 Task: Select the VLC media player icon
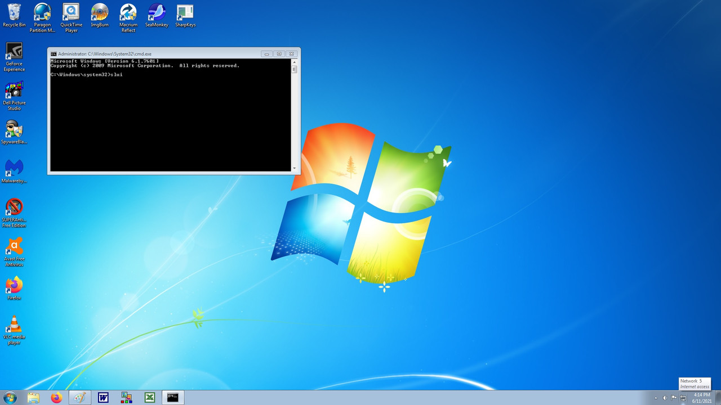(14, 330)
